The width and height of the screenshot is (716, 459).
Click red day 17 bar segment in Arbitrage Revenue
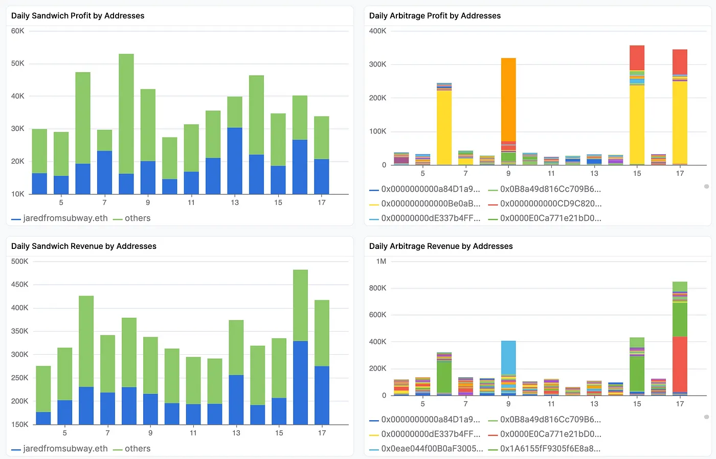pyautogui.click(x=680, y=364)
